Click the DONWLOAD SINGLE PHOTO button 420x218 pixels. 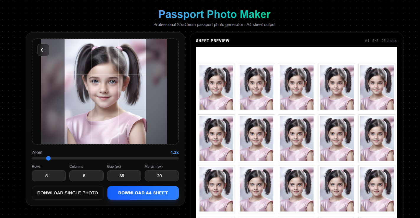point(68,193)
